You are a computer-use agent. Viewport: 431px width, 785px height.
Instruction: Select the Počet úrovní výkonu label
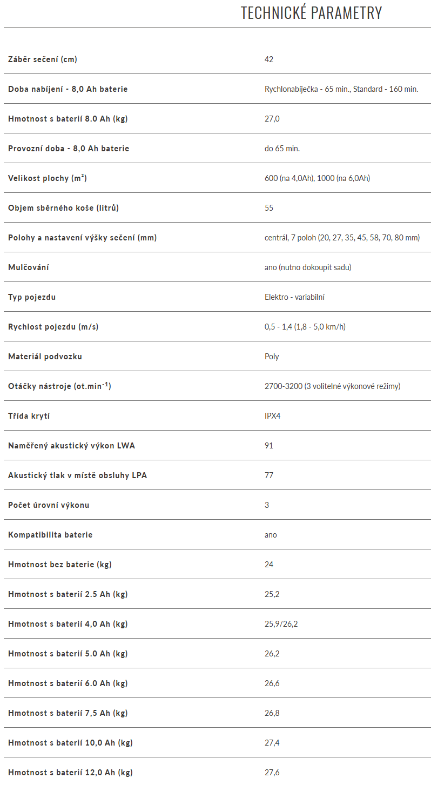49,505
